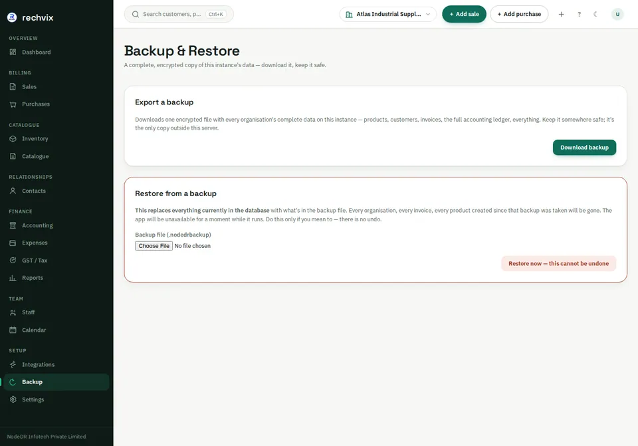Viewport: 638px width, 446px height.
Task: Click the plus quick-create icon in header
Action: tap(561, 14)
